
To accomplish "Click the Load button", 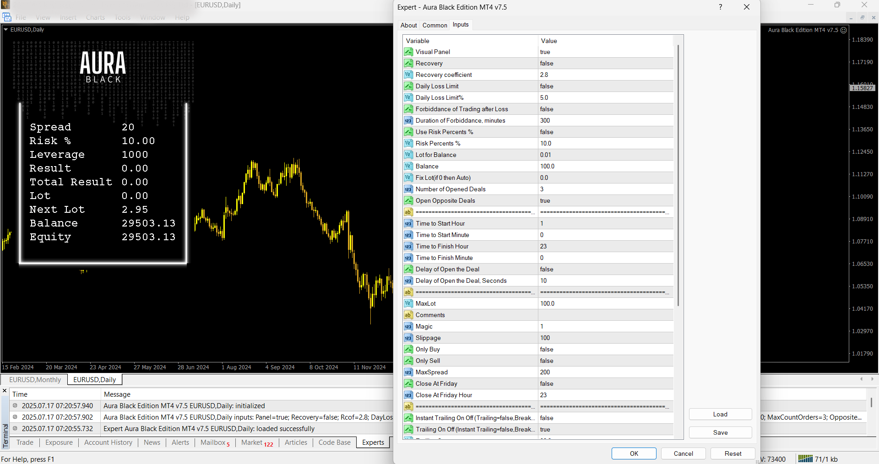I will [x=720, y=414].
